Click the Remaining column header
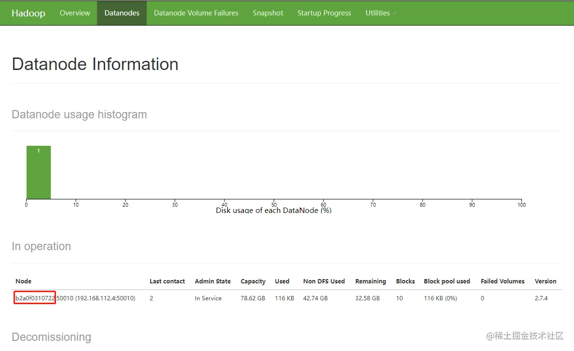The height and width of the screenshot is (351, 574). pyautogui.click(x=370, y=281)
